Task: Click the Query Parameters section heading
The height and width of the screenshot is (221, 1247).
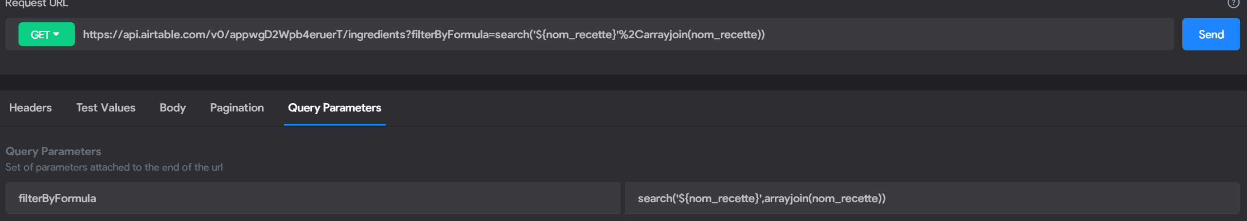Action: (53, 151)
